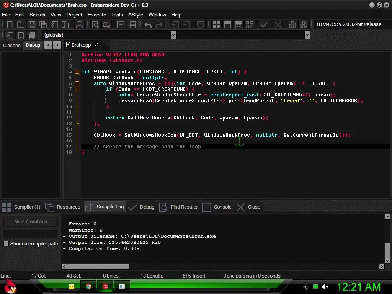Open the AStyle menu
This screenshot has width=392, height=294.
click(x=136, y=15)
